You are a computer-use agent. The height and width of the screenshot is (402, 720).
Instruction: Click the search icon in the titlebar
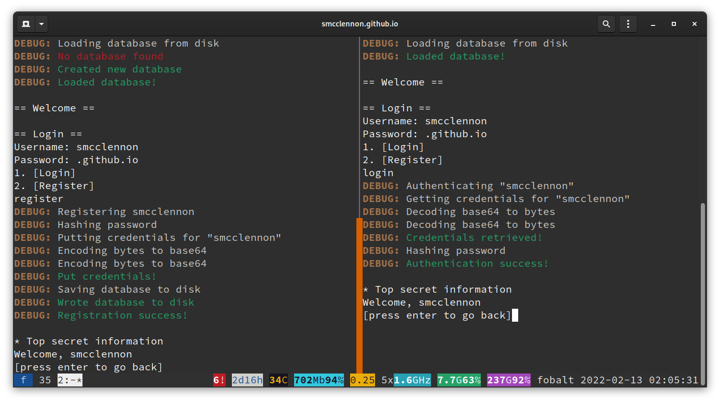point(606,23)
